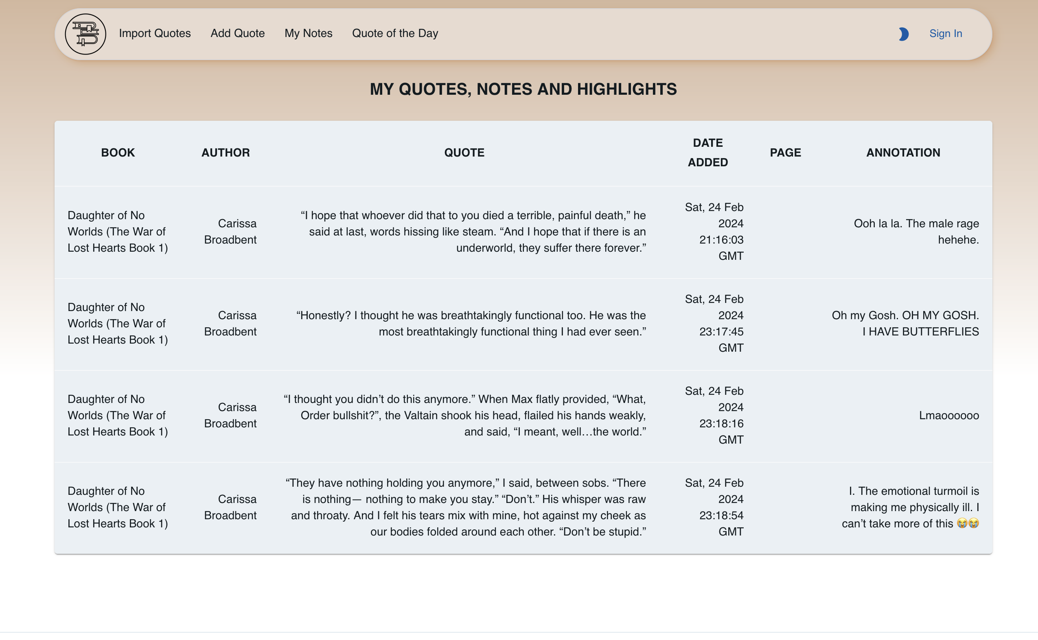Open Quote of the Day

pyautogui.click(x=395, y=33)
